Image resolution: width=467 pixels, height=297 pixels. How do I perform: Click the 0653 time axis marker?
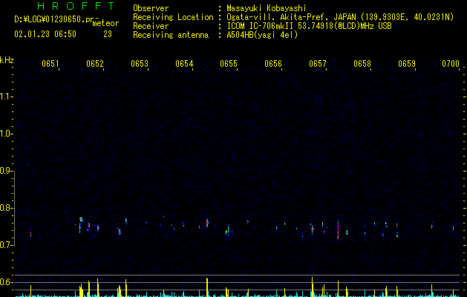[140, 64]
